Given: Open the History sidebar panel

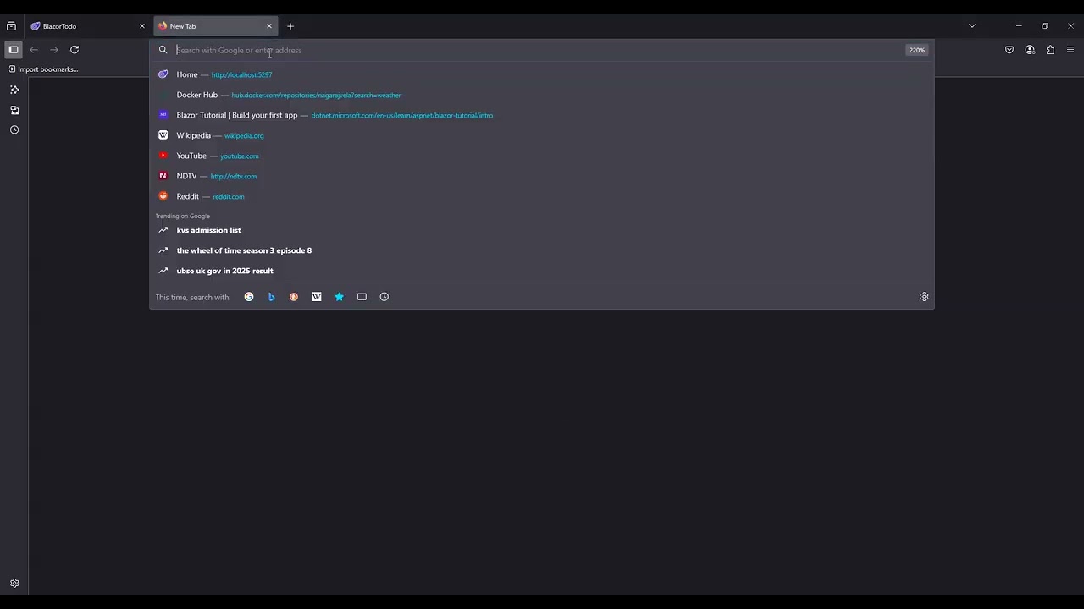Looking at the screenshot, I should 14,130.
